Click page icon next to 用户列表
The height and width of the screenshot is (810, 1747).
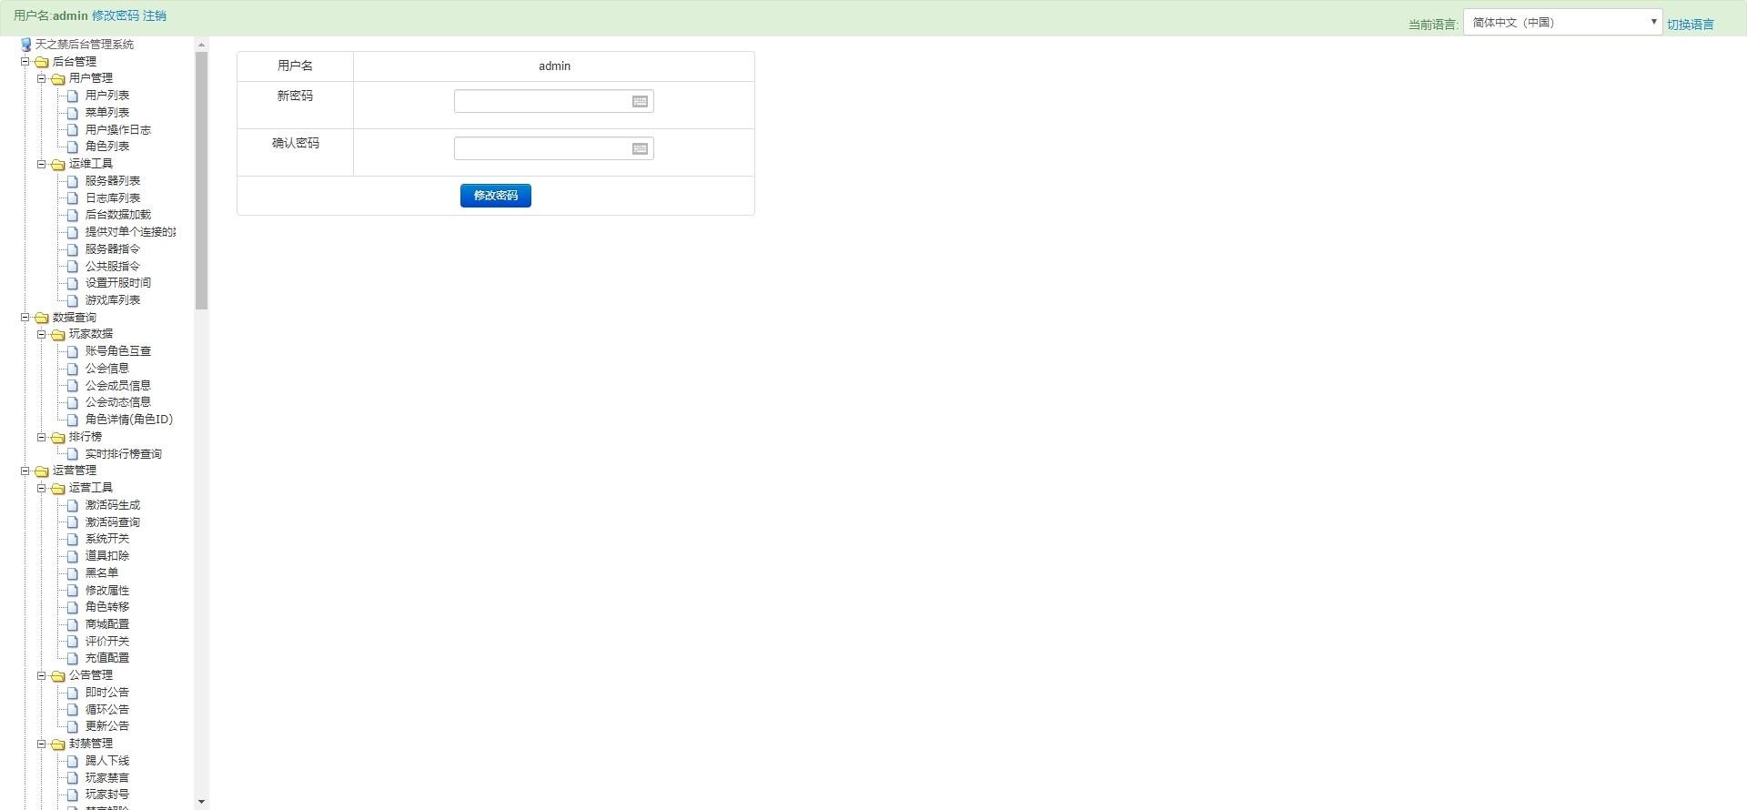pyautogui.click(x=73, y=96)
